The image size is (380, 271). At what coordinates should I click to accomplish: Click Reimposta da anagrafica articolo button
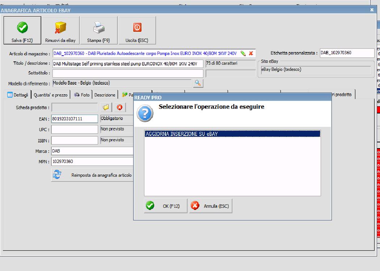[x=92, y=175]
